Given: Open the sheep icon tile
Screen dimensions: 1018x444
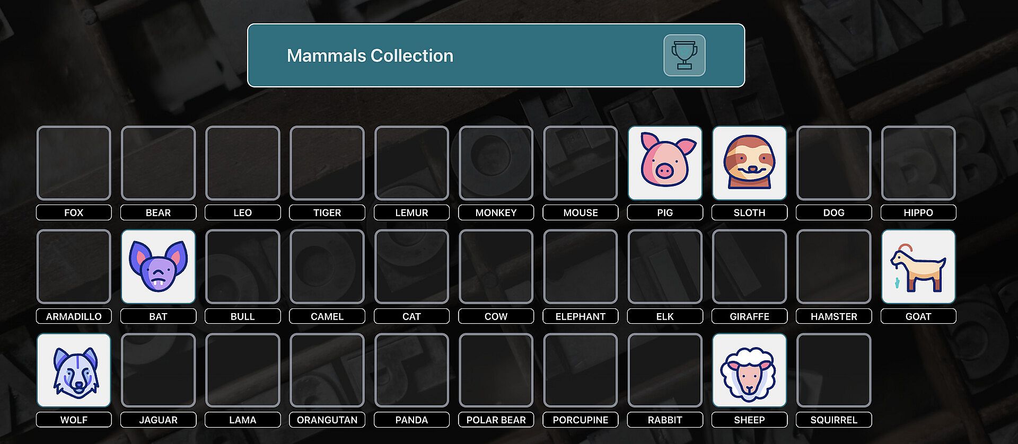Looking at the screenshot, I should pos(749,370).
